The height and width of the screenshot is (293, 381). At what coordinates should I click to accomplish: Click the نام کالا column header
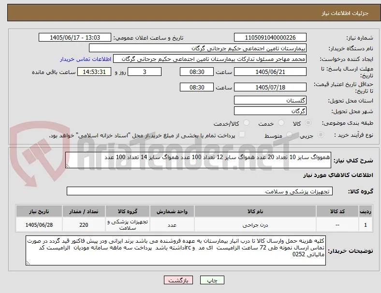(255, 211)
